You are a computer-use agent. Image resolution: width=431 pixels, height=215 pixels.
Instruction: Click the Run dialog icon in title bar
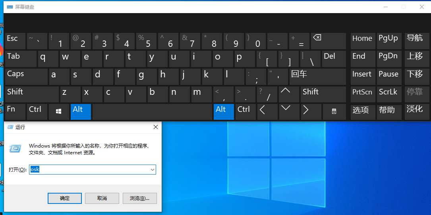pos(10,127)
